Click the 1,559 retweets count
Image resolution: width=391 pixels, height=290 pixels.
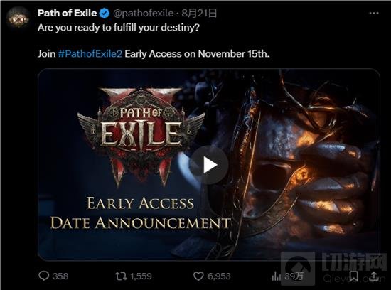[x=141, y=276]
